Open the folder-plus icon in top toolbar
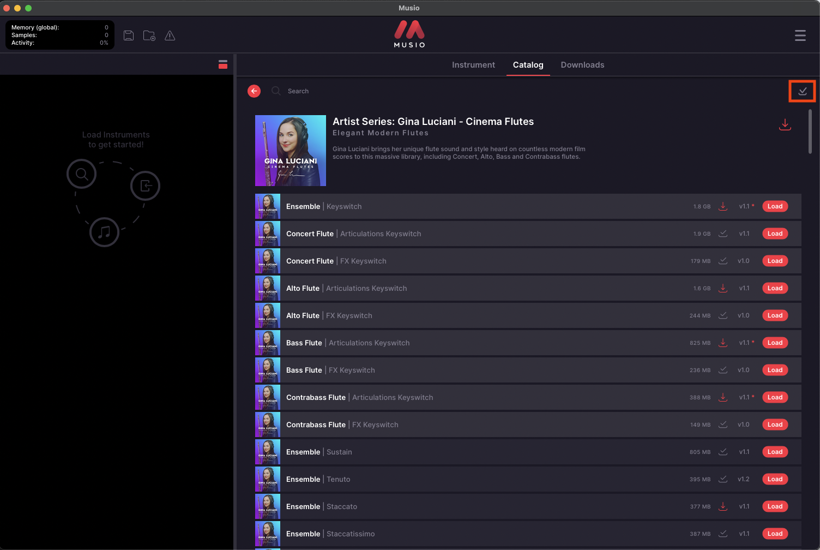The width and height of the screenshot is (820, 550). [x=149, y=35]
